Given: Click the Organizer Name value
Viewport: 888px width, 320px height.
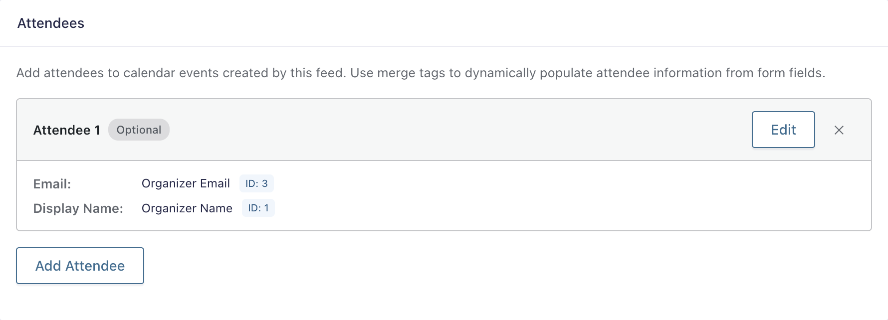Looking at the screenshot, I should [187, 208].
